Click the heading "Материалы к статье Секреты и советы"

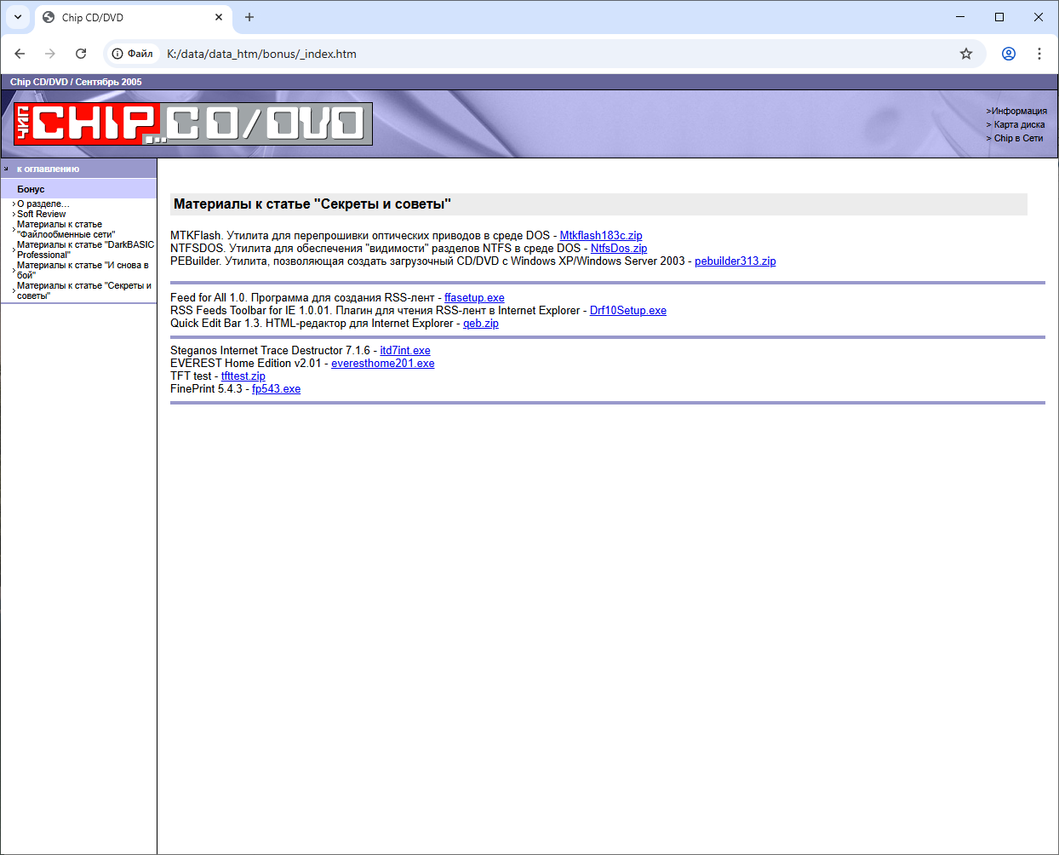(x=312, y=204)
